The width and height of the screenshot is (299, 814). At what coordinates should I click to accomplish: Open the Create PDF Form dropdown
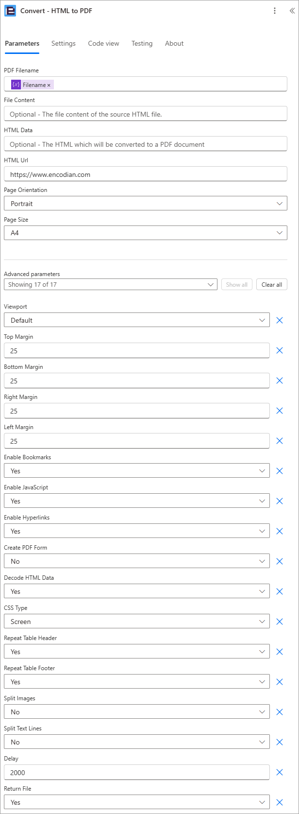coord(137,561)
